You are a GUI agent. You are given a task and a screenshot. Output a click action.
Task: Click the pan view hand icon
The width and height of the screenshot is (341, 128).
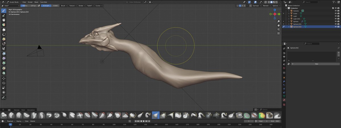278,25
